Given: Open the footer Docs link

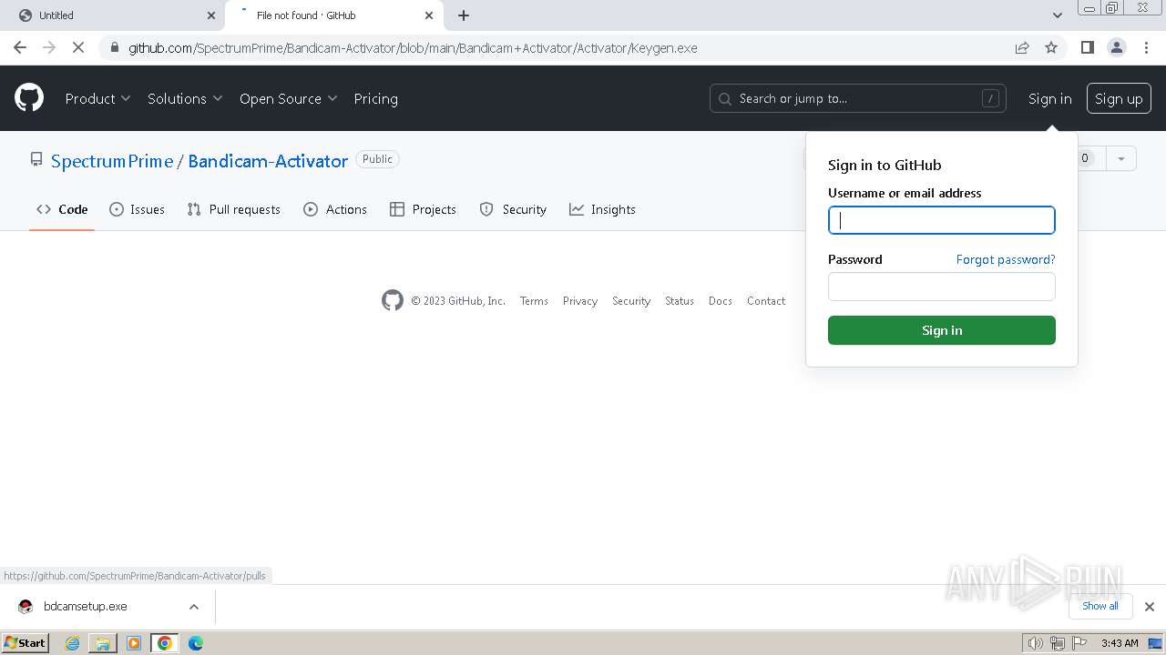Looking at the screenshot, I should point(721,301).
